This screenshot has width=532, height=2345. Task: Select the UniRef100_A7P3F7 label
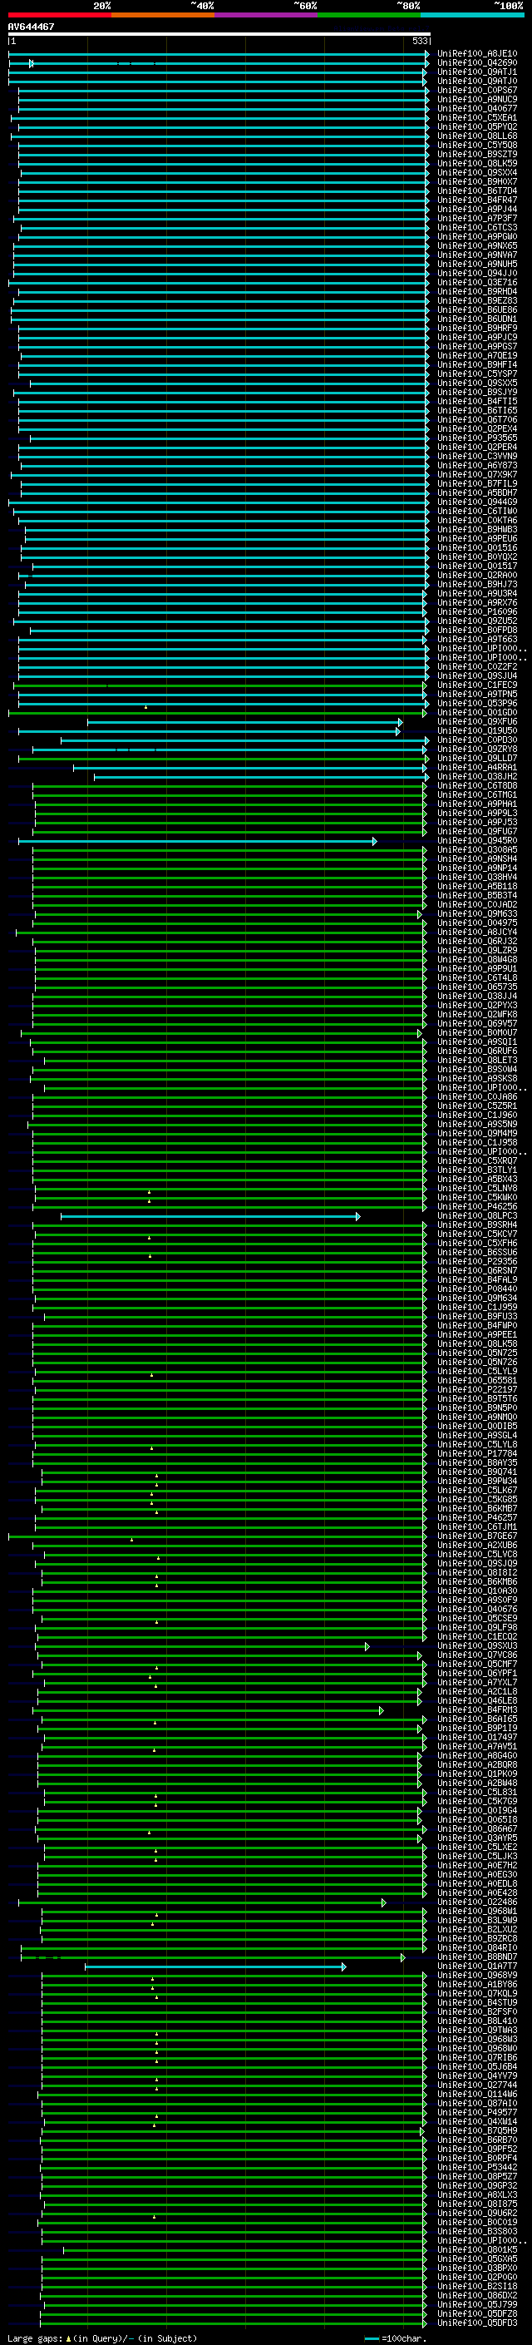pyautogui.click(x=477, y=219)
